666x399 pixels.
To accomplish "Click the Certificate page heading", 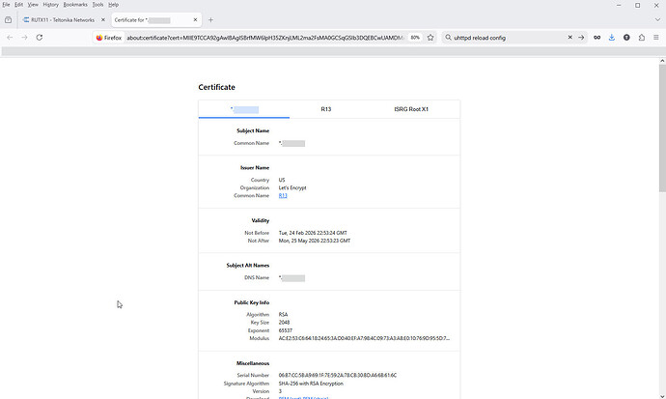I will click(216, 87).
